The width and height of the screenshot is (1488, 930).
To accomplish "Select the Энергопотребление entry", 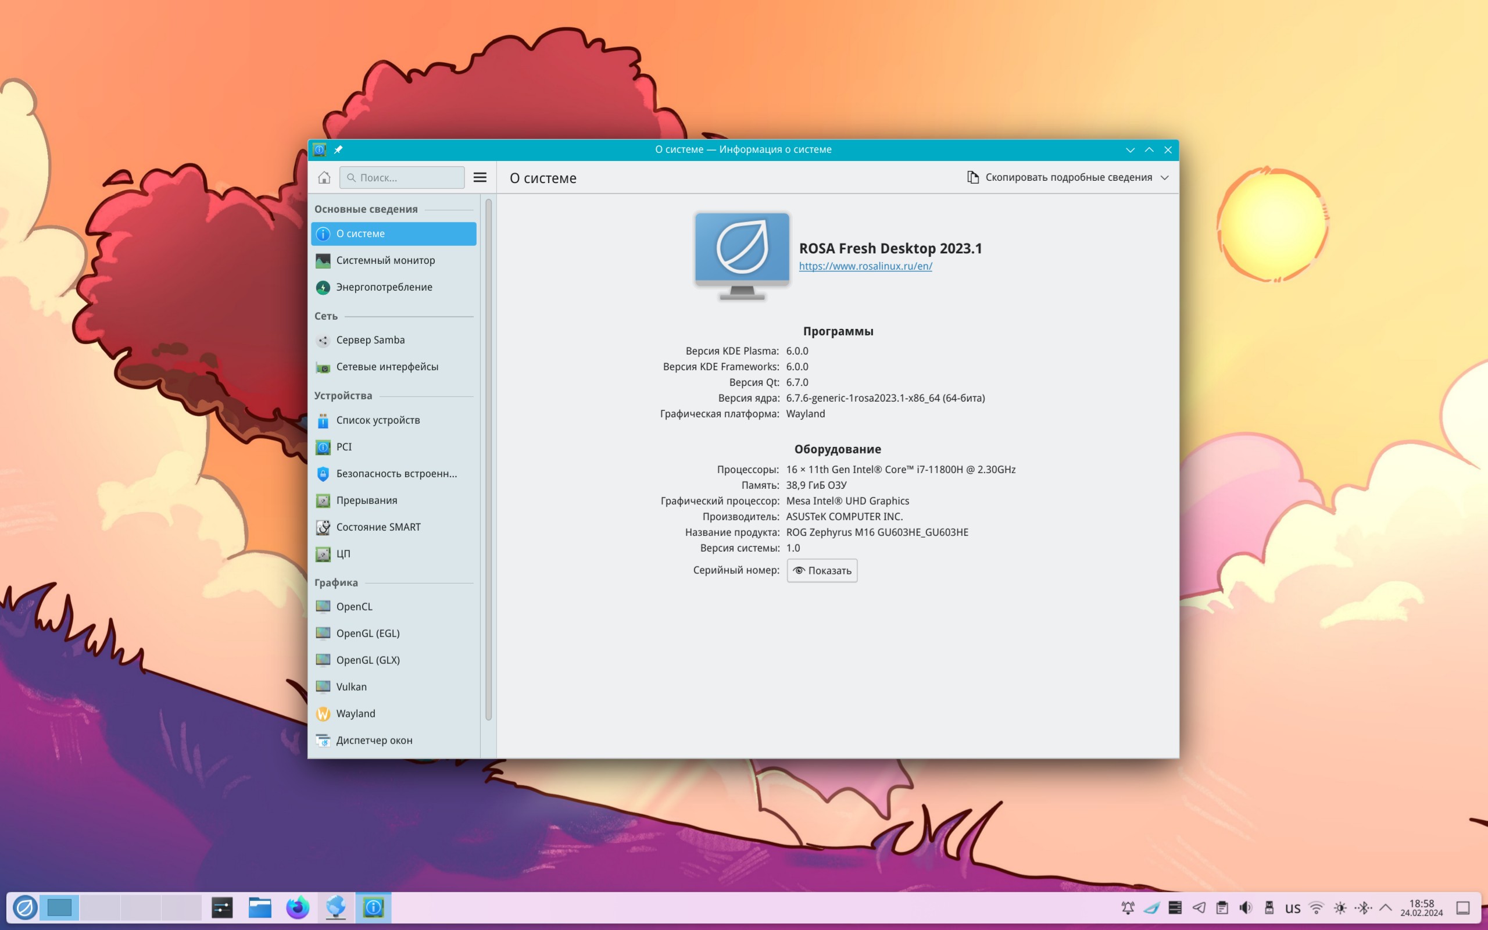I will tap(384, 287).
